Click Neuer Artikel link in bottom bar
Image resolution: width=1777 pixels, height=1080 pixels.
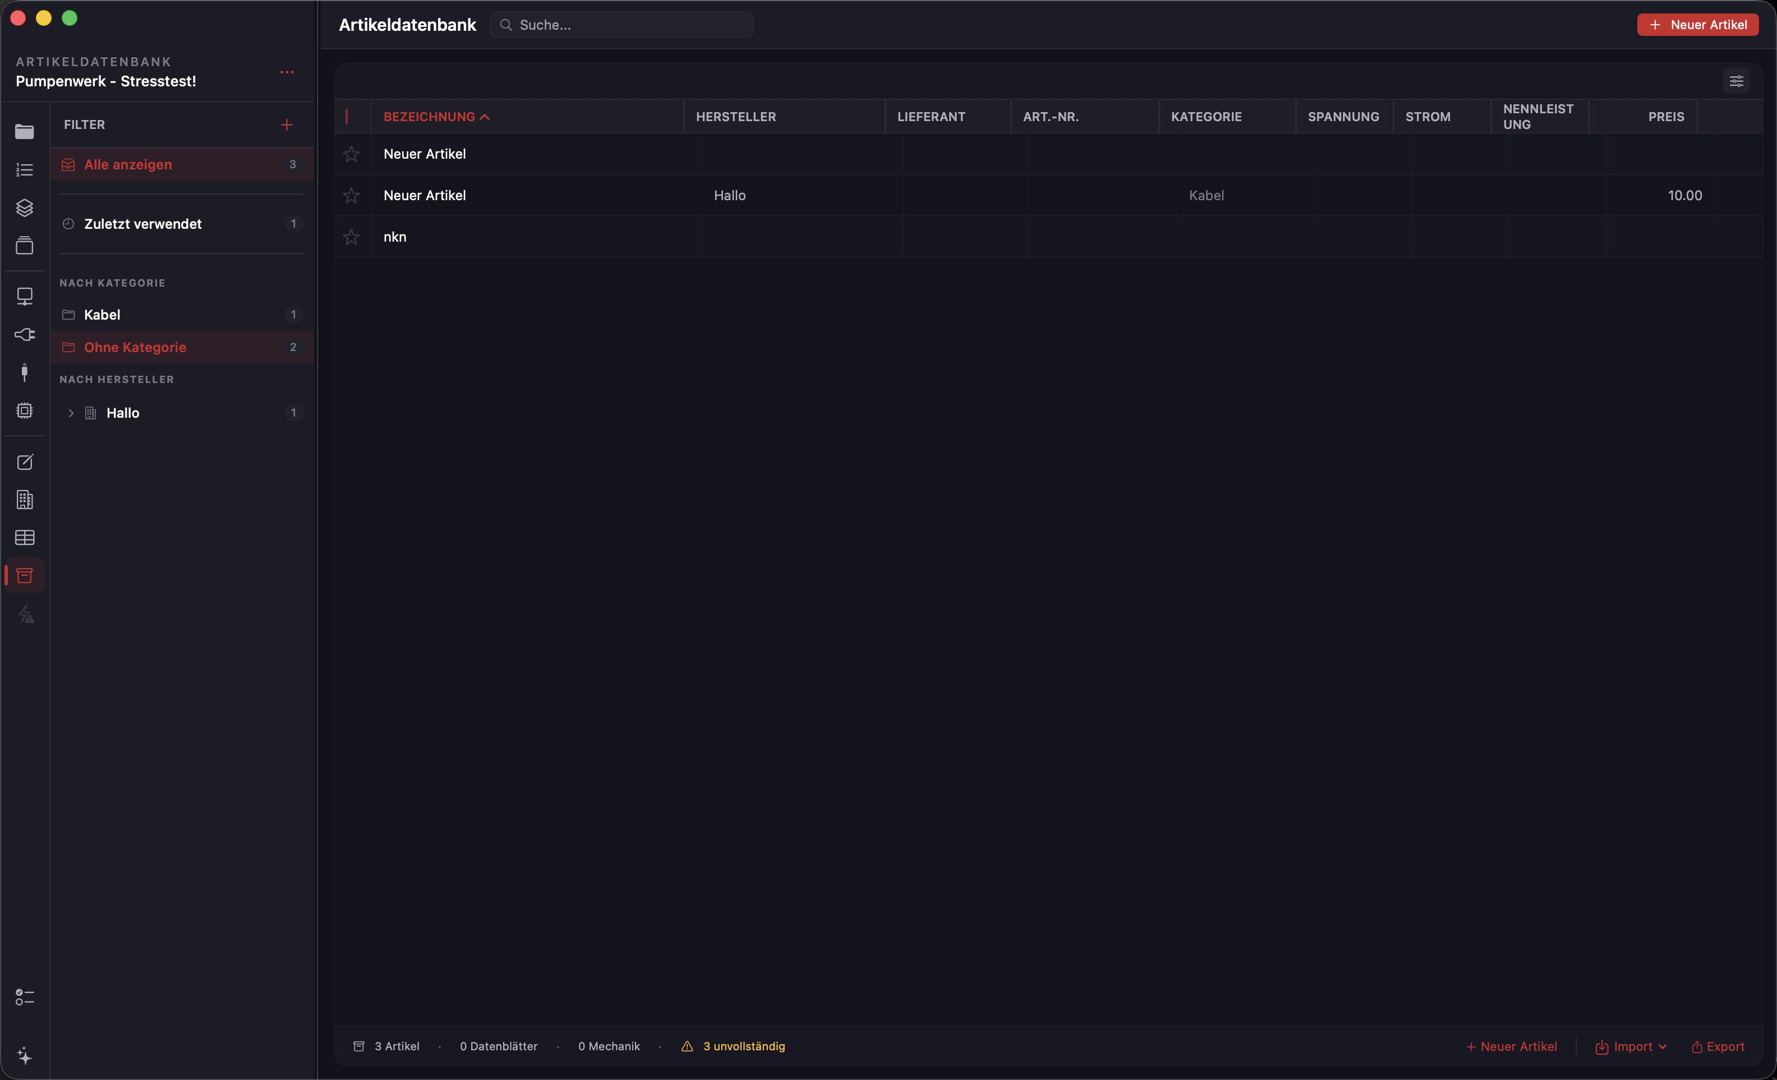[1512, 1046]
